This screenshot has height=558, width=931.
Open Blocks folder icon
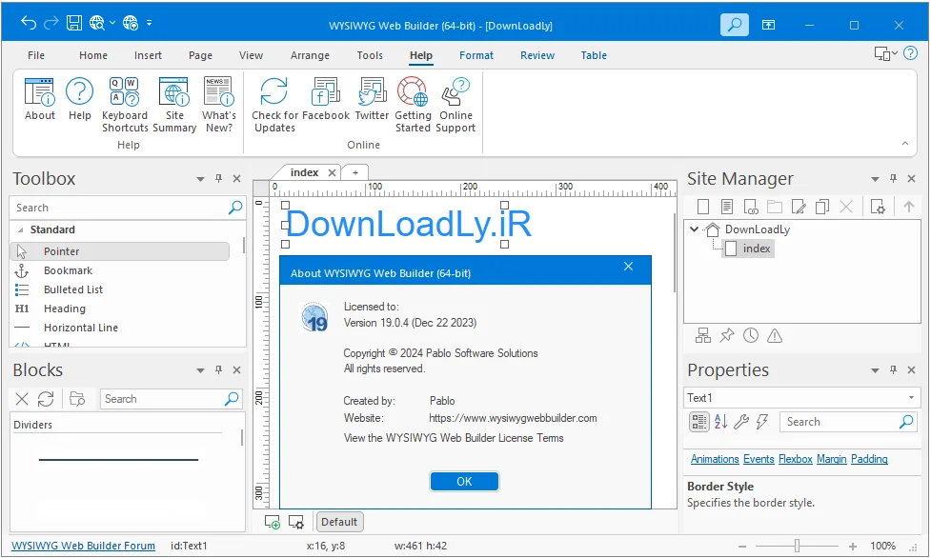[77, 398]
